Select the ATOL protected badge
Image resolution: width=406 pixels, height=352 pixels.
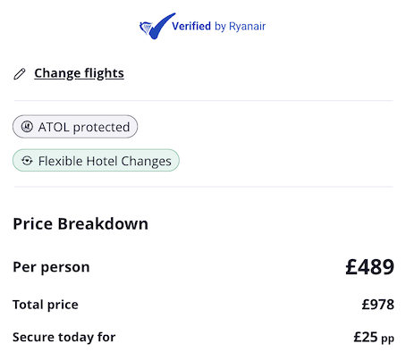click(x=75, y=127)
